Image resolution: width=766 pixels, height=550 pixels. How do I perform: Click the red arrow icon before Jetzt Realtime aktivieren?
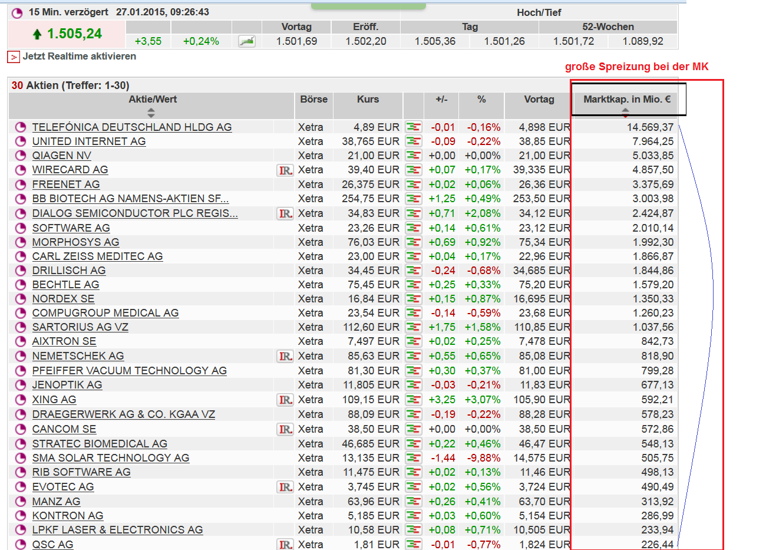click(x=12, y=57)
